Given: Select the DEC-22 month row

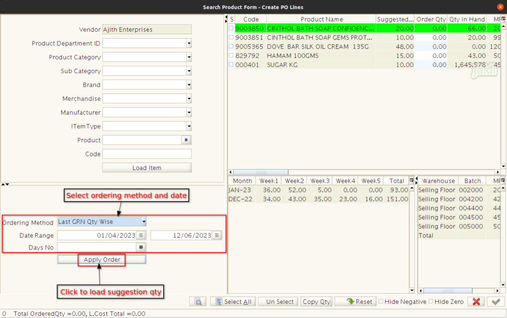Looking at the screenshot, I should pos(318,199).
